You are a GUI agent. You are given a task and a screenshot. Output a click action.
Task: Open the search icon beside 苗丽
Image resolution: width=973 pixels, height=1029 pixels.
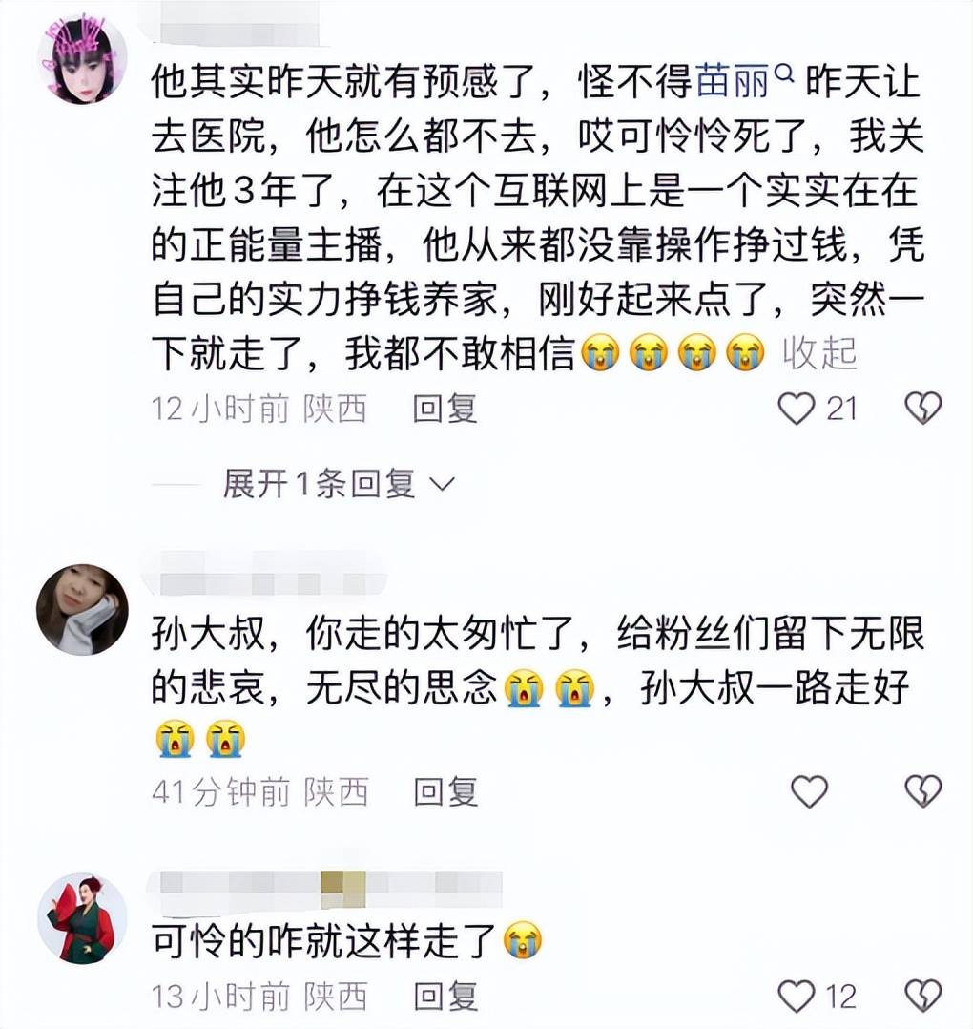click(784, 73)
